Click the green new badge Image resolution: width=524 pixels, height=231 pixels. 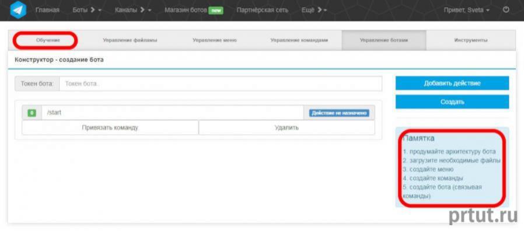216,10
